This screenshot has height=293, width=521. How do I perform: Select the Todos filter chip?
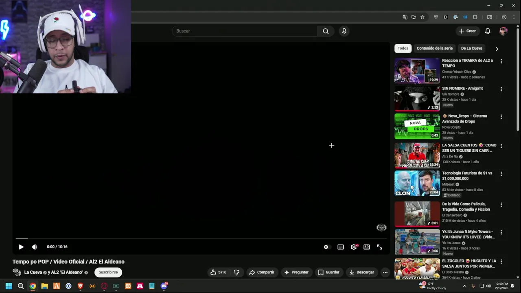(x=403, y=48)
